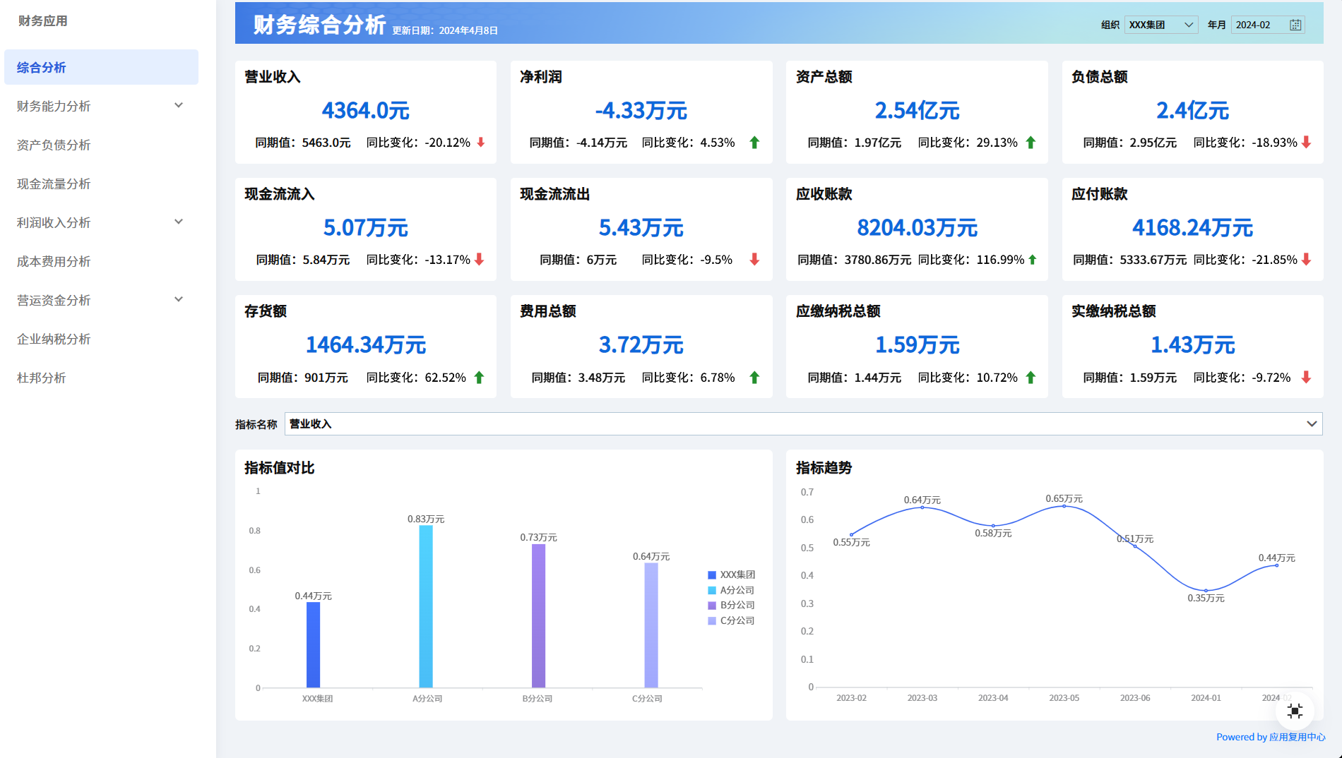Click the C分公司 bar in chart
This screenshot has height=758, width=1342.
coord(651,625)
